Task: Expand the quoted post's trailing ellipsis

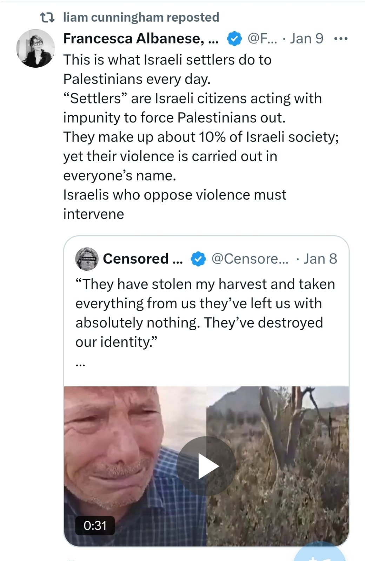Action: tap(80, 364)
